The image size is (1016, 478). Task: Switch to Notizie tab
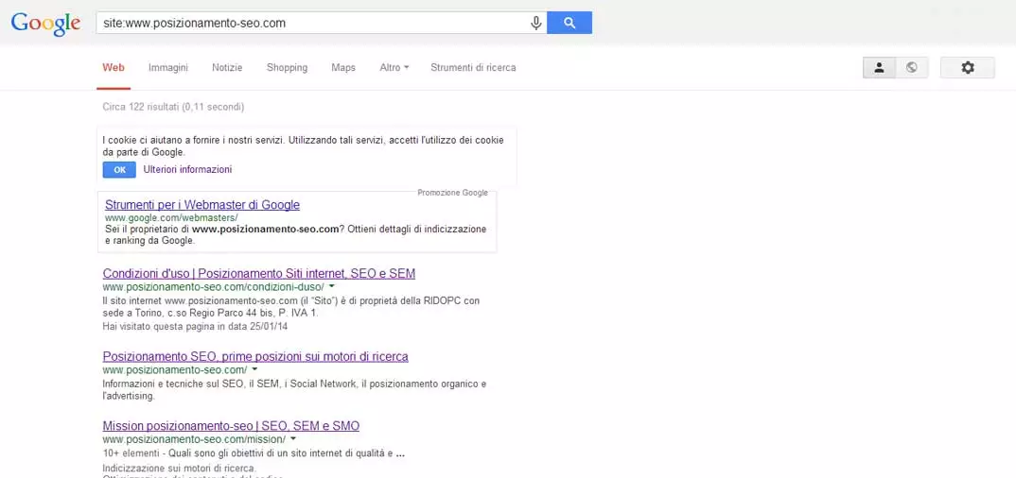[x=227, y=67]
